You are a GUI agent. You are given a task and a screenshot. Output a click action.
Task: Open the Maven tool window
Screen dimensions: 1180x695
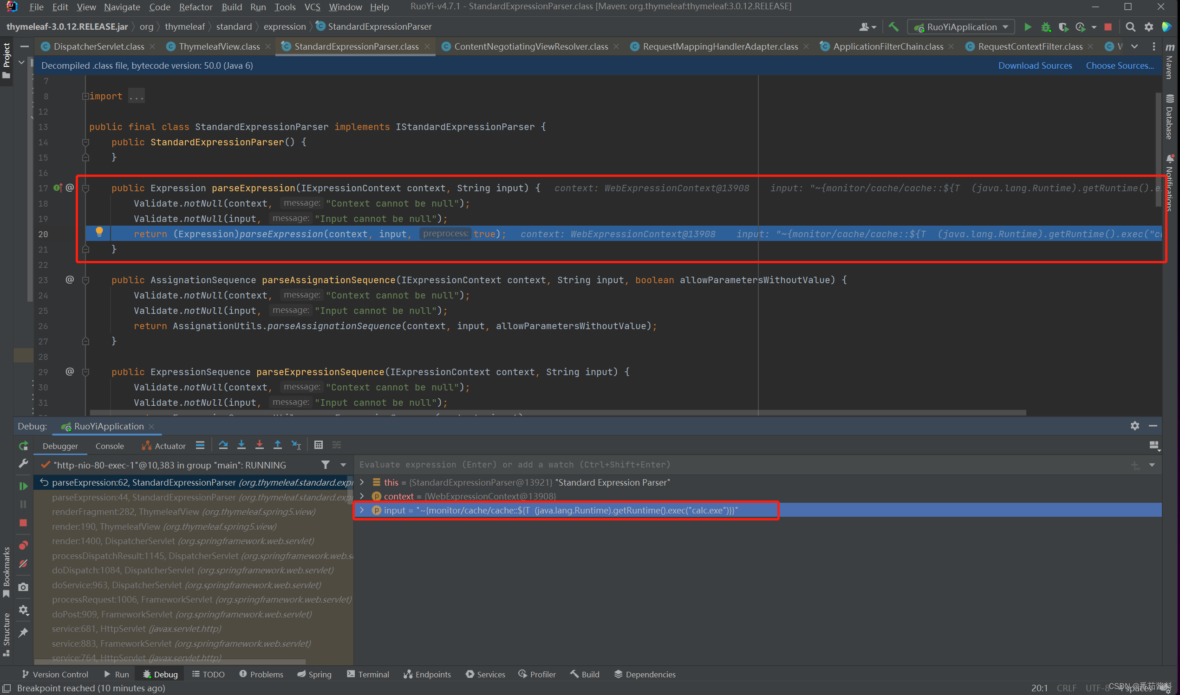(1170, 61)
